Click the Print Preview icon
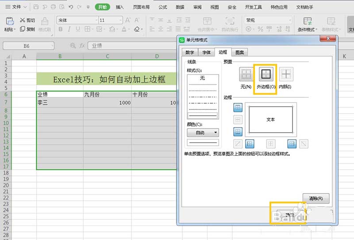354x240 pixels. click(x=62, y=7)
